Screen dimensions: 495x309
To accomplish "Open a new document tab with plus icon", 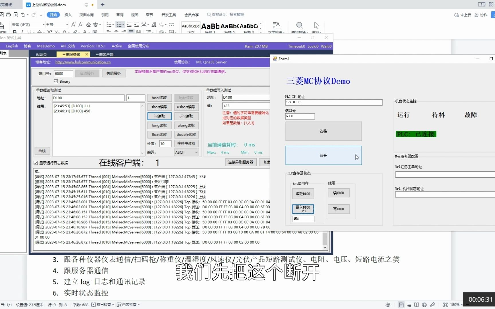I will [103, 5].
